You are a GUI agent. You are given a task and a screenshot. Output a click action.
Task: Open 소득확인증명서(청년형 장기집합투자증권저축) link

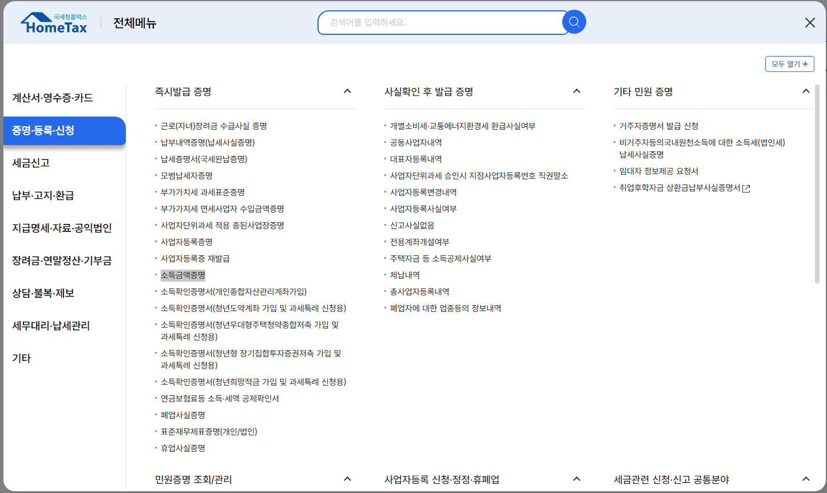[251, 359]
